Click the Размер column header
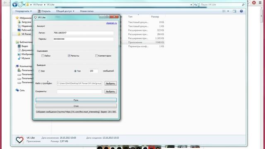 click(155, 17)
